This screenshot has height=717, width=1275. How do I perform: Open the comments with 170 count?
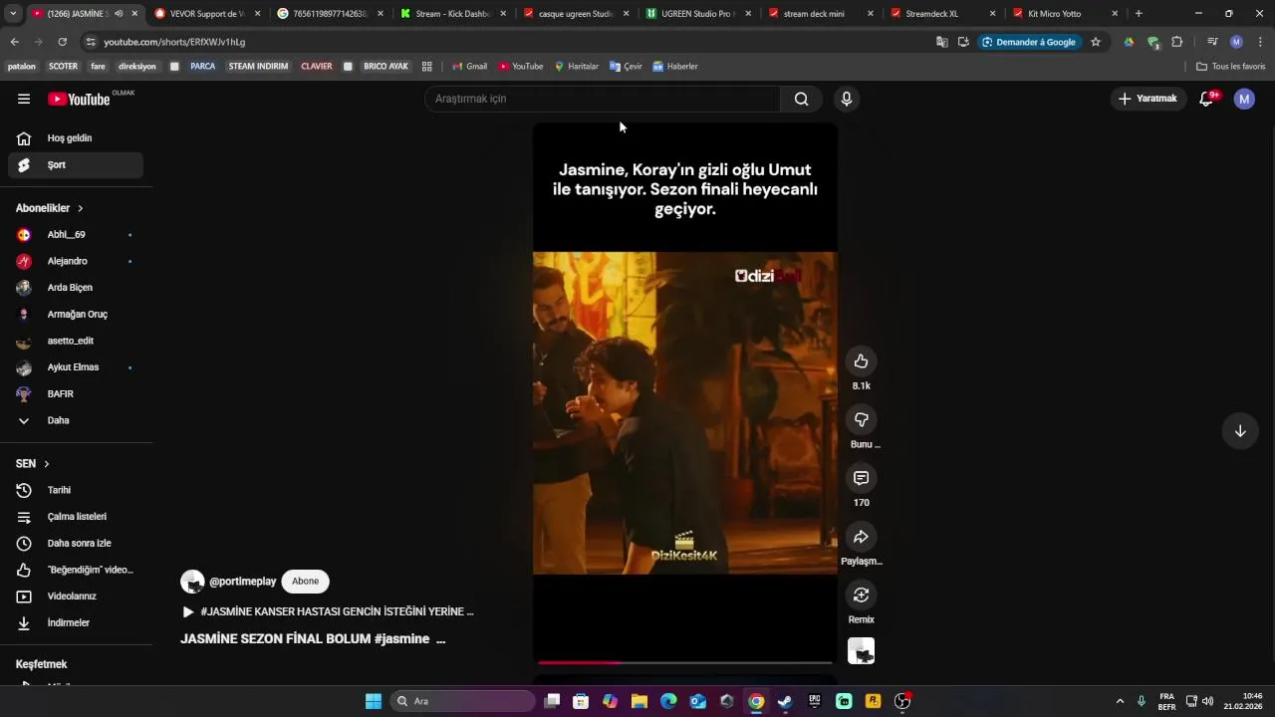[861, 478]
